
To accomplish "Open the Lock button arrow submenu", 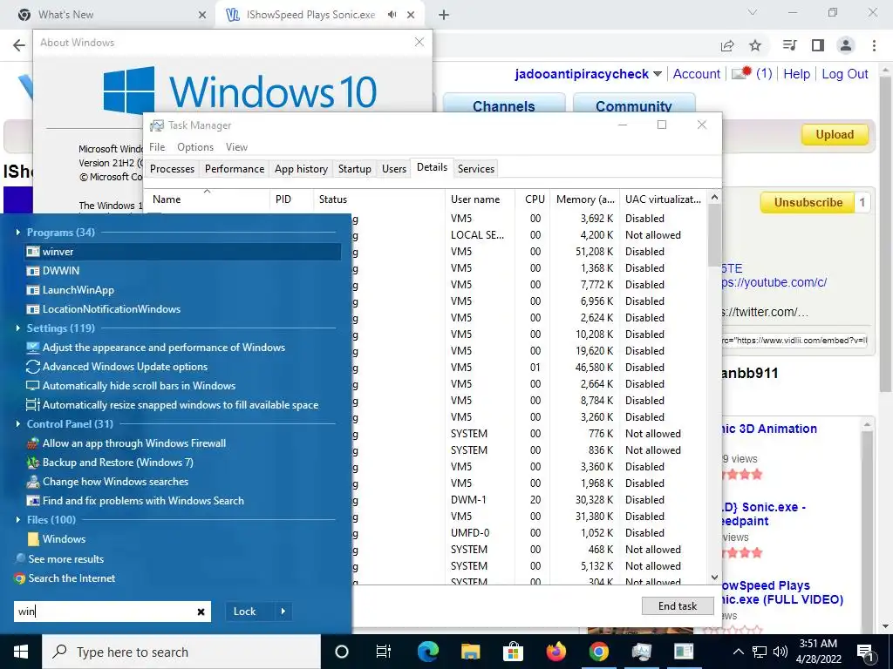I will (x=283, y=612).
